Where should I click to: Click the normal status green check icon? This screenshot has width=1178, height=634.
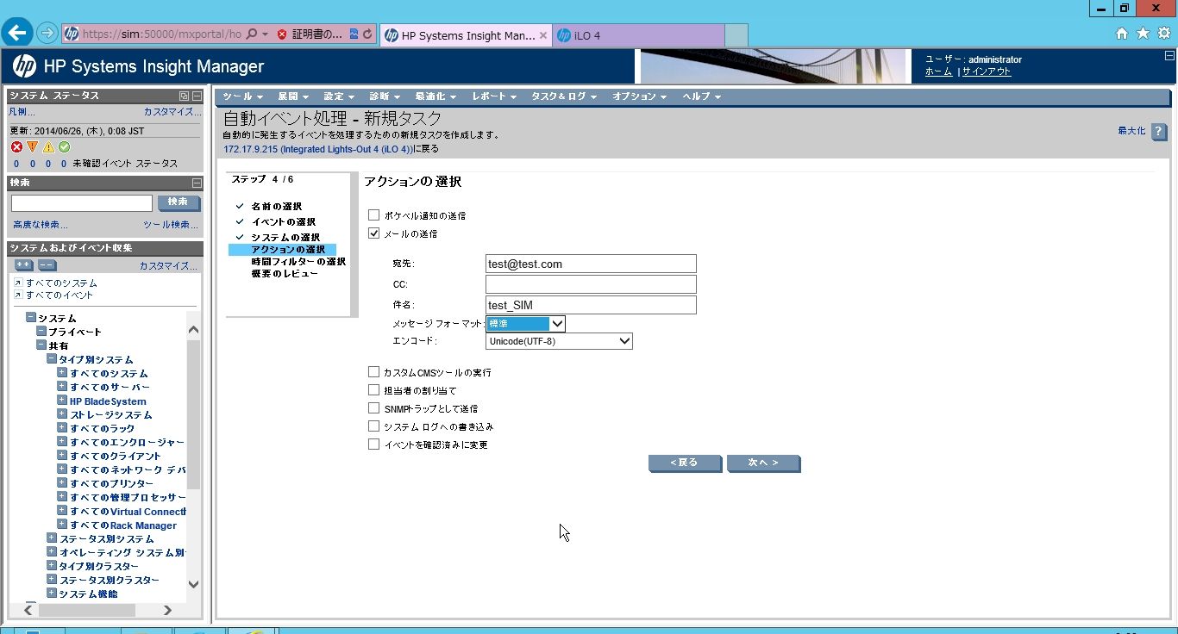[x=64, y=147]
